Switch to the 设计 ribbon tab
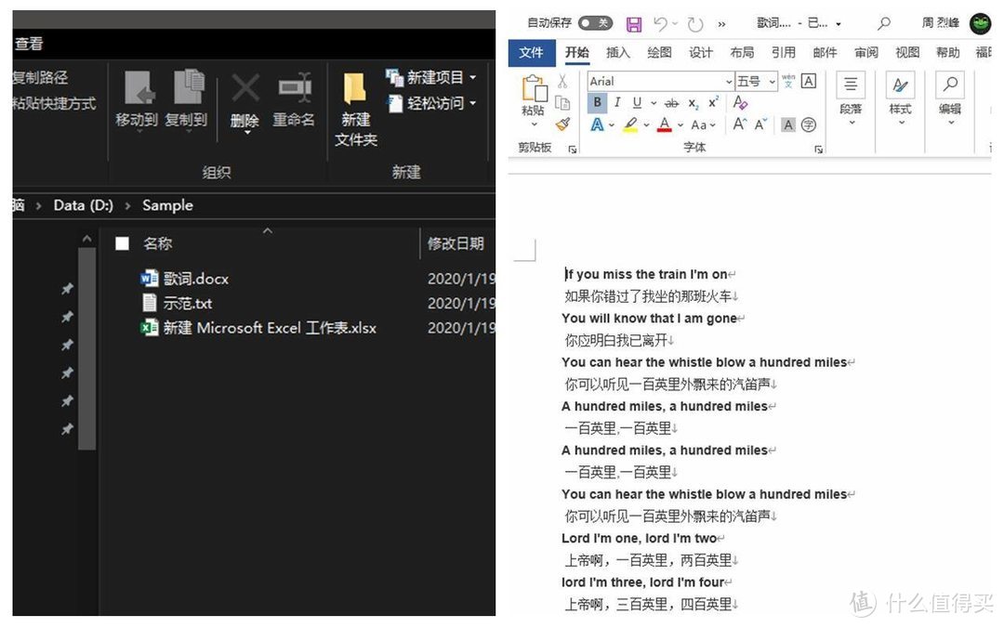The width and height of the screenshot is (1004, 627). [x=701, y=52]
